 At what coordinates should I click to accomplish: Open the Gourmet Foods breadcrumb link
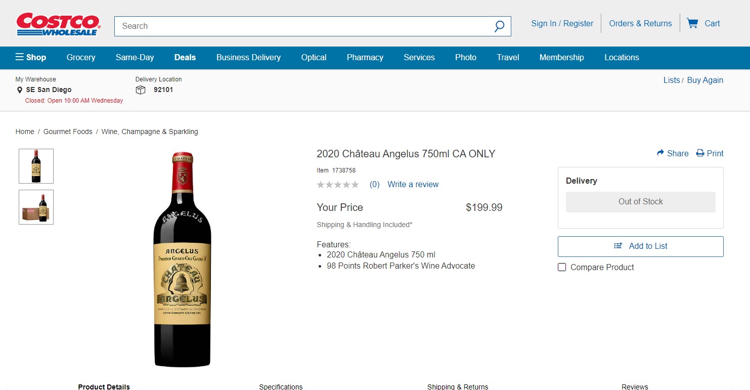[68, 132]
